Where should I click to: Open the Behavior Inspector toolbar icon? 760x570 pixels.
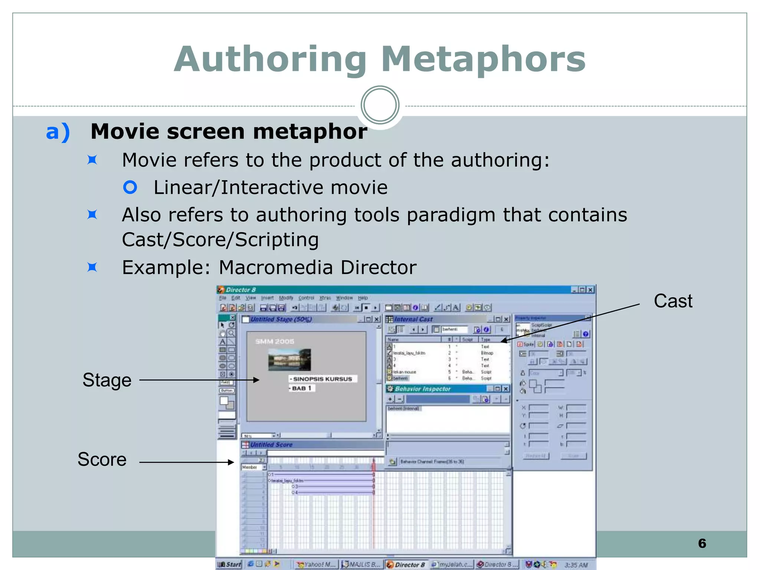coord(469,308)
